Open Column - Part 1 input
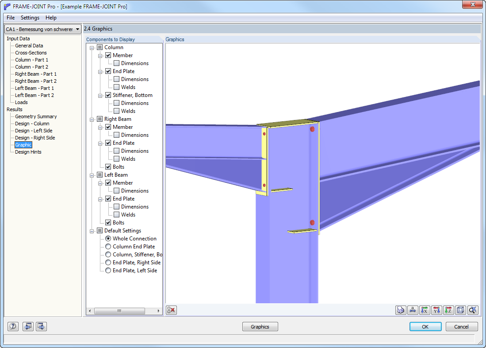 (x=31, y=60)
